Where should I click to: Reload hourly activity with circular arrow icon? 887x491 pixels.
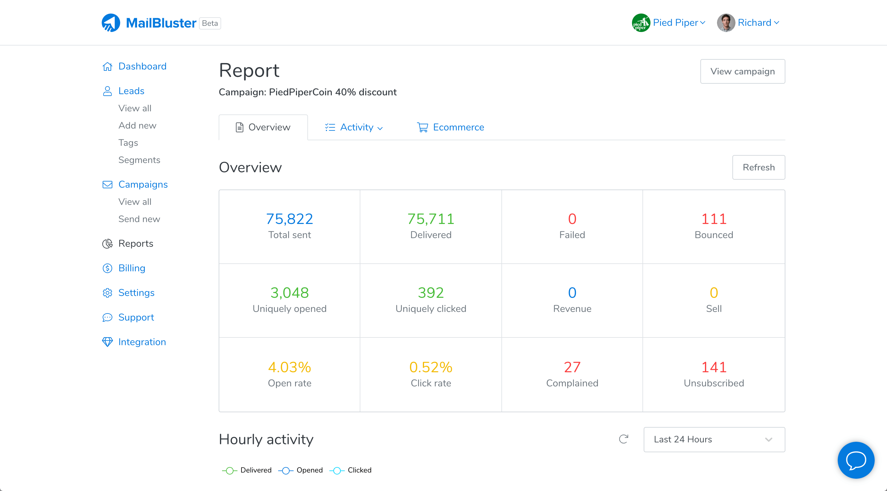[x=623, y=439]
